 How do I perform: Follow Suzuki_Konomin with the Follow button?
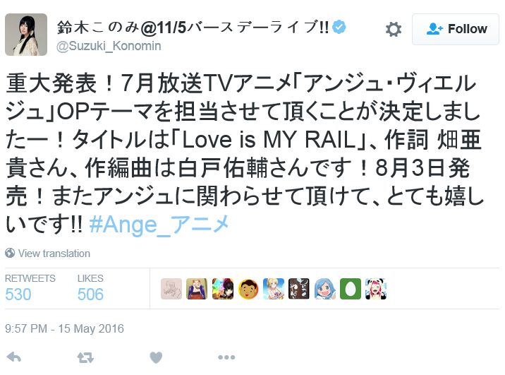pyautogui.click(x=456, y=29)
